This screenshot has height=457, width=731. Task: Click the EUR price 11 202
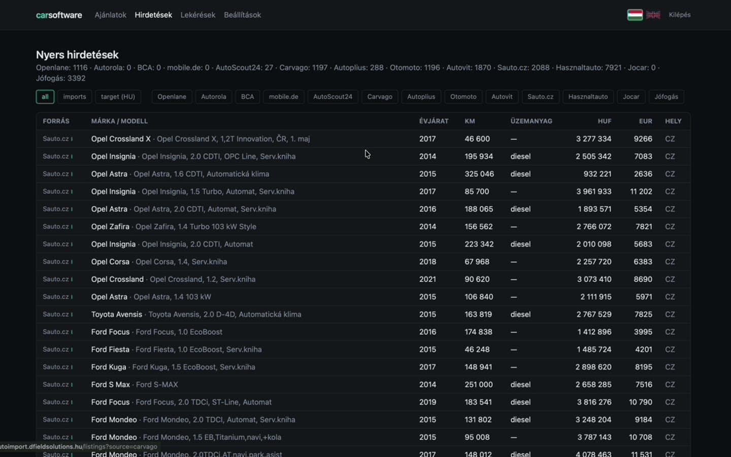point(641,191)
